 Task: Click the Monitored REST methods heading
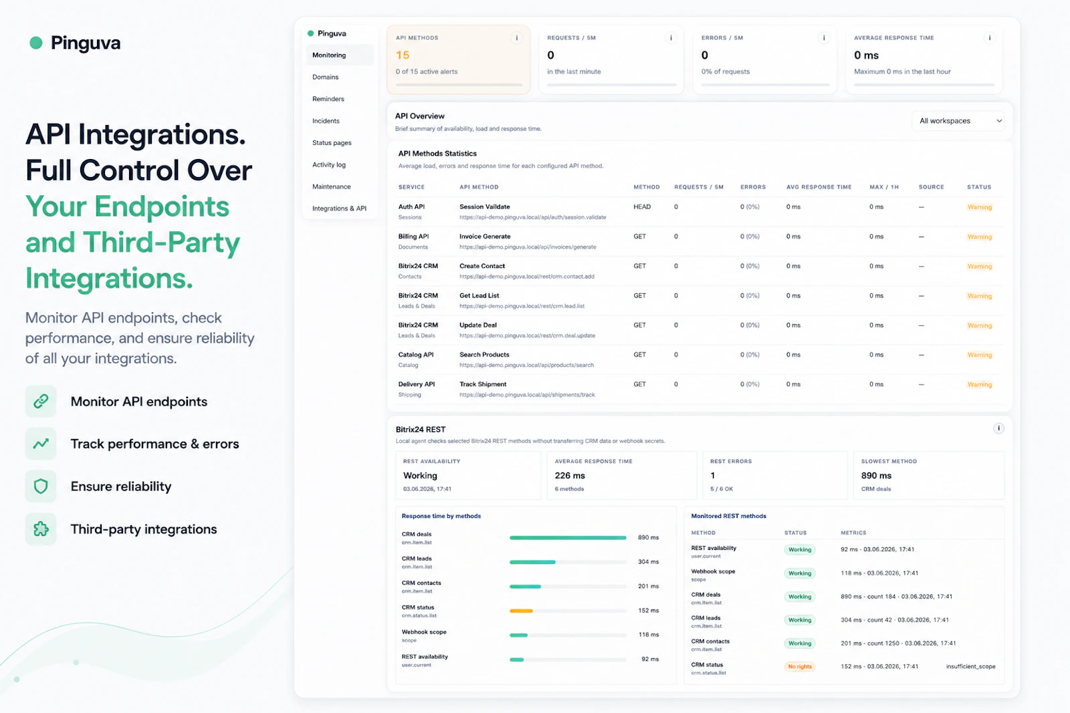(x=729, y=517)
